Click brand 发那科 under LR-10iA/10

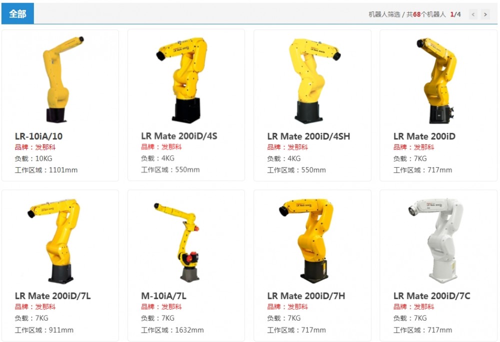tap(45, 147)
